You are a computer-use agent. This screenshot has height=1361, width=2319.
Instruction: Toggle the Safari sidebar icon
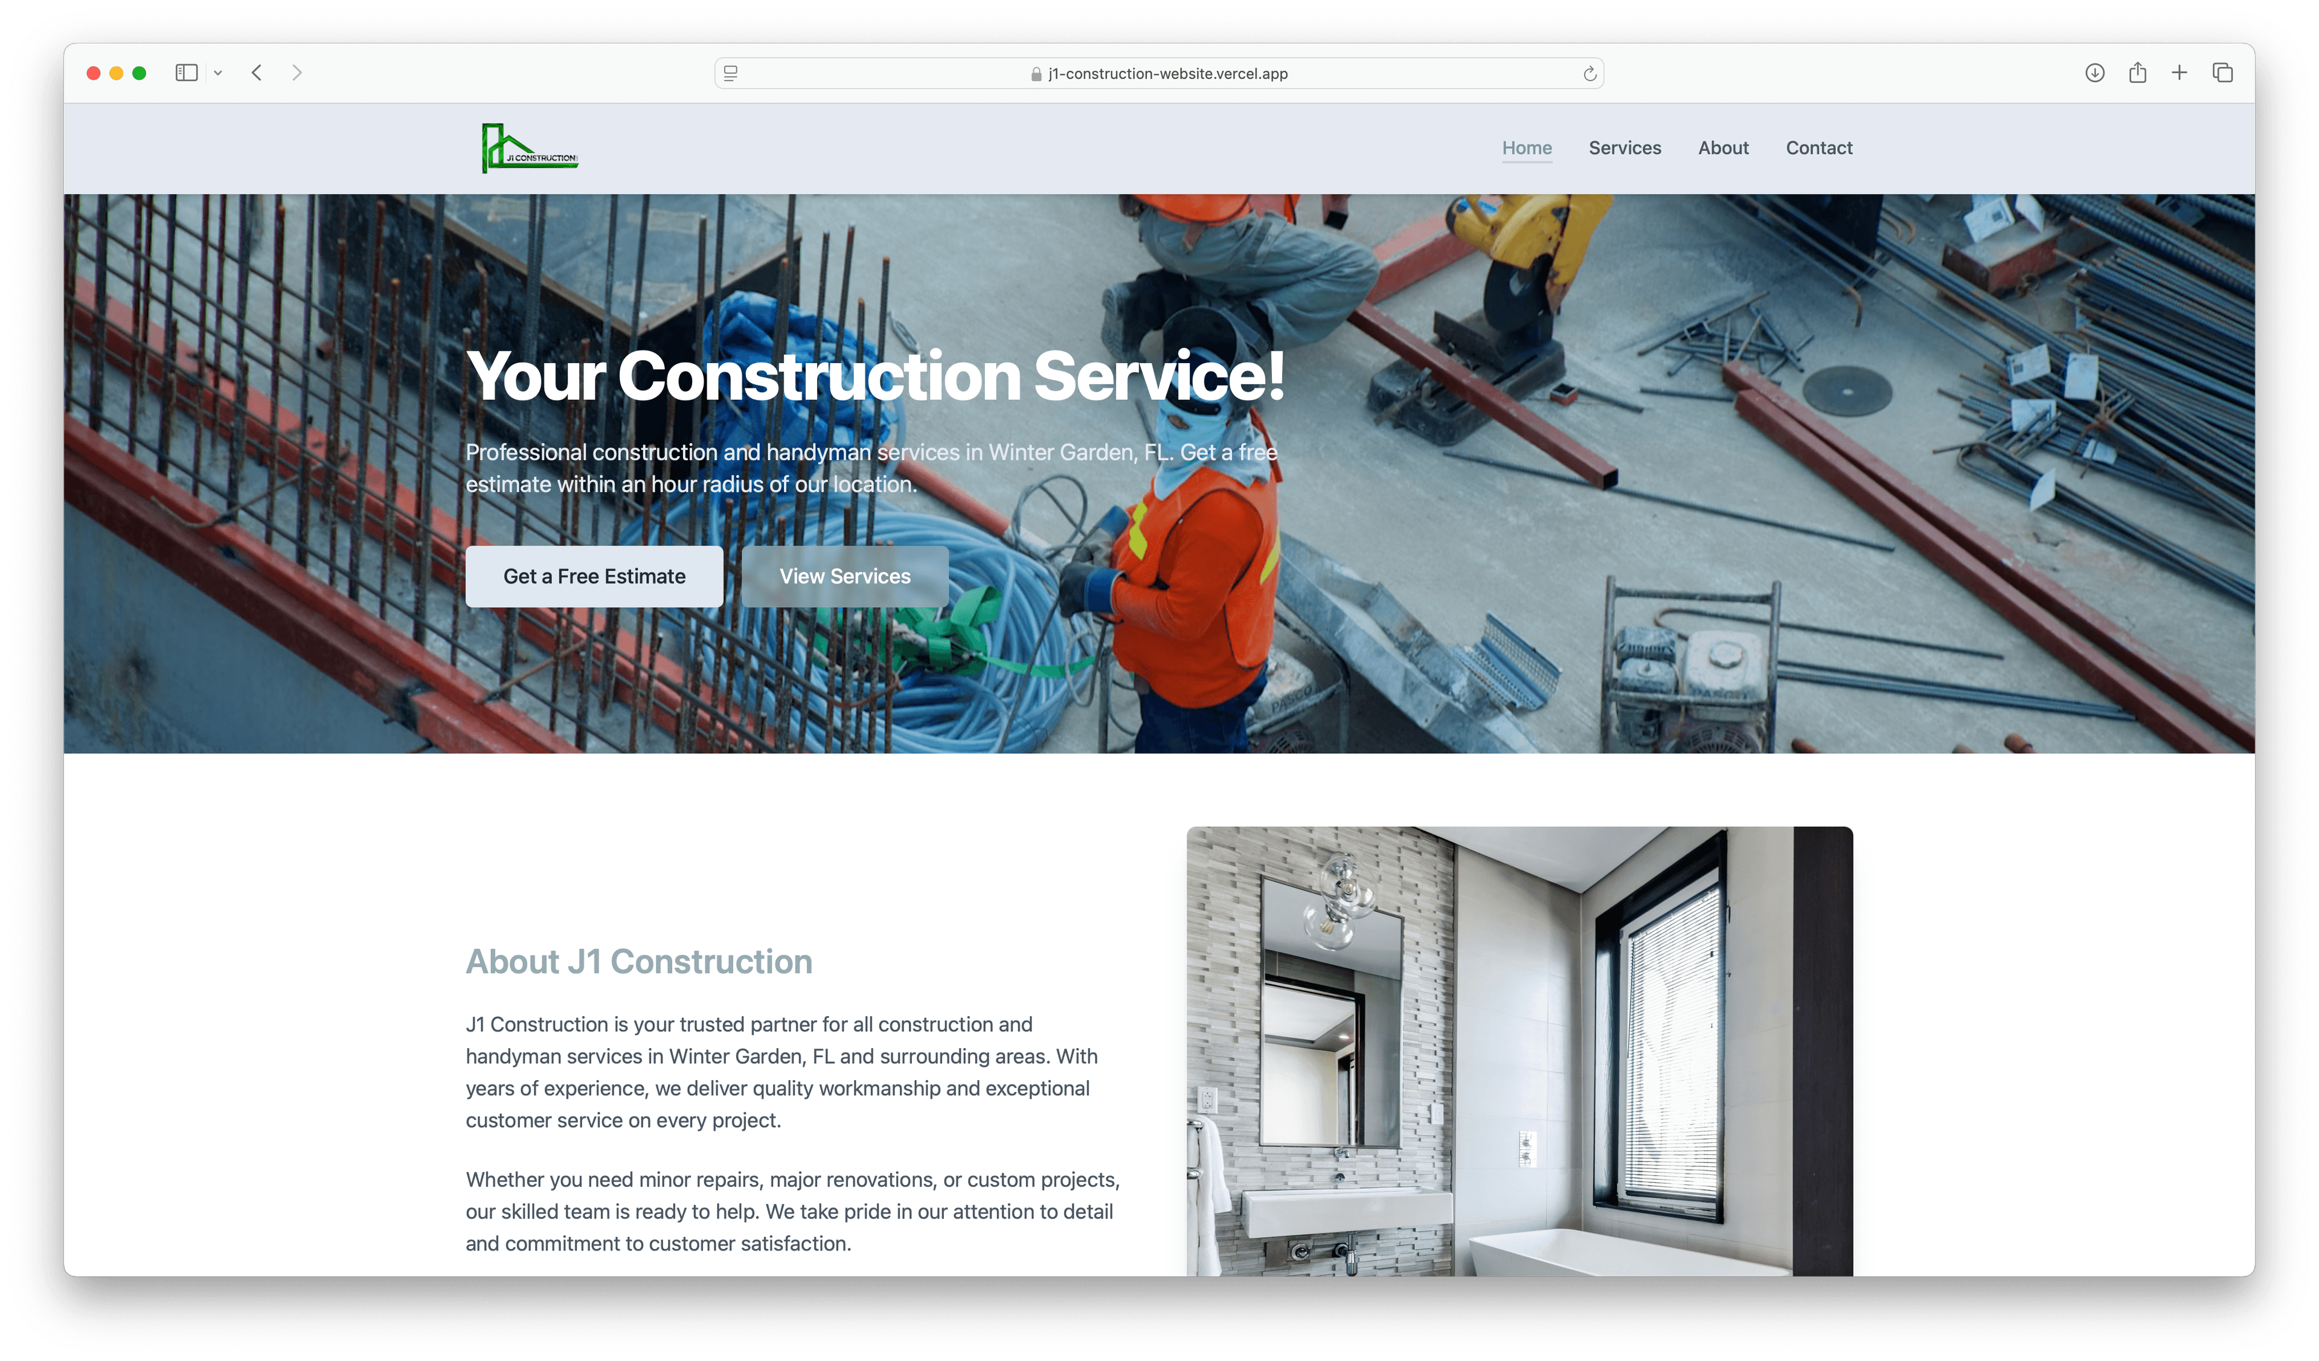[x=187, y=72]
